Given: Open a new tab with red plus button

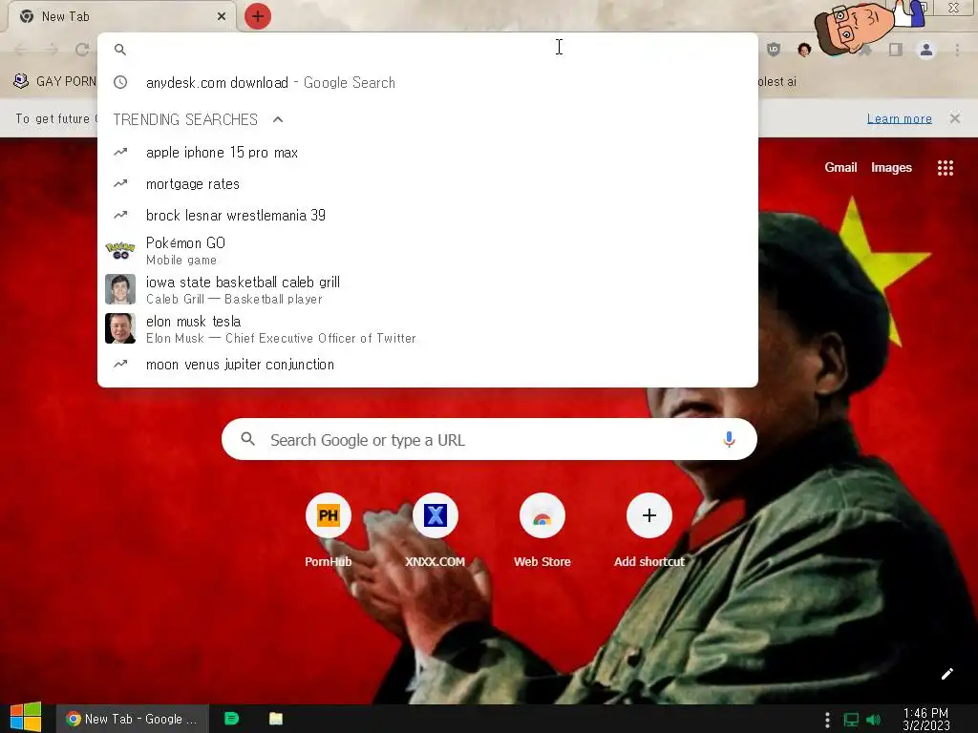Looking at the screenshot, I should [x=258, y=16].
